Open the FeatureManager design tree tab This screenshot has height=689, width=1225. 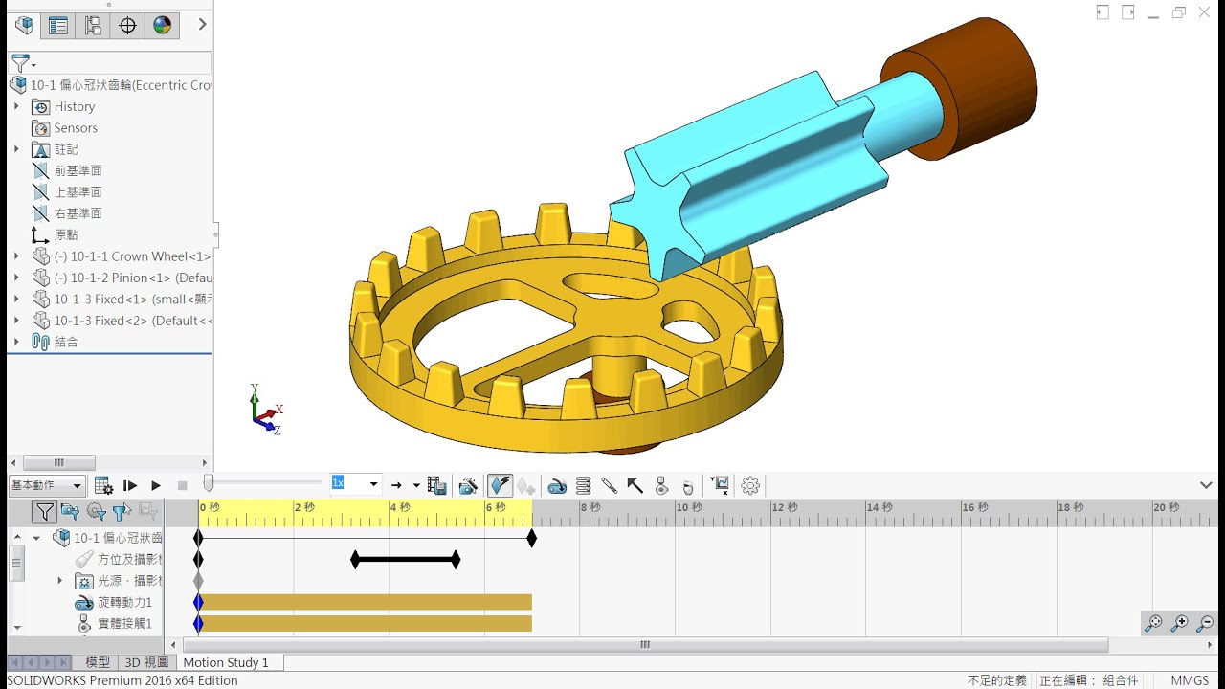click(x=24, y=26)
